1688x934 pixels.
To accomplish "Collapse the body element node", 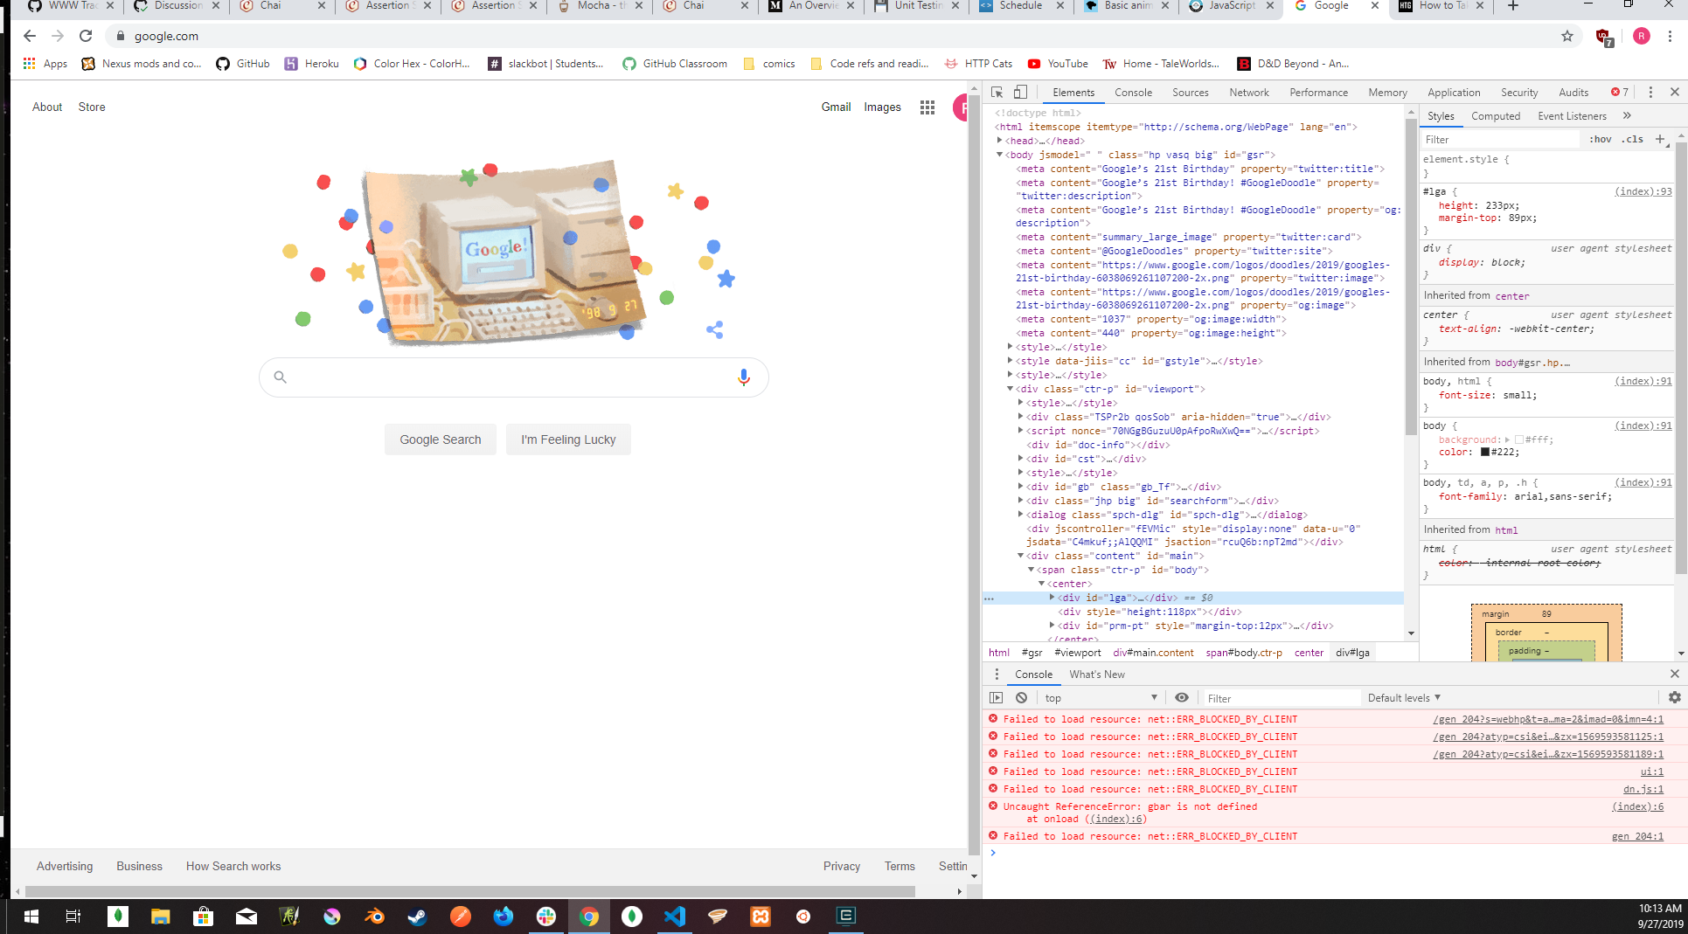I will pos(999,155).
